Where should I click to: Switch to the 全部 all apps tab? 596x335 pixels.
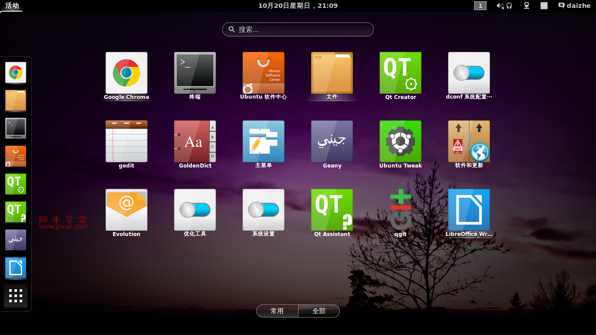pyautogui.click(x=319, y=311)
